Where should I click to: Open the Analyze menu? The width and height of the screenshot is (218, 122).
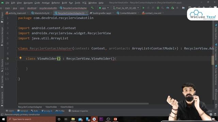pos(46,3)
